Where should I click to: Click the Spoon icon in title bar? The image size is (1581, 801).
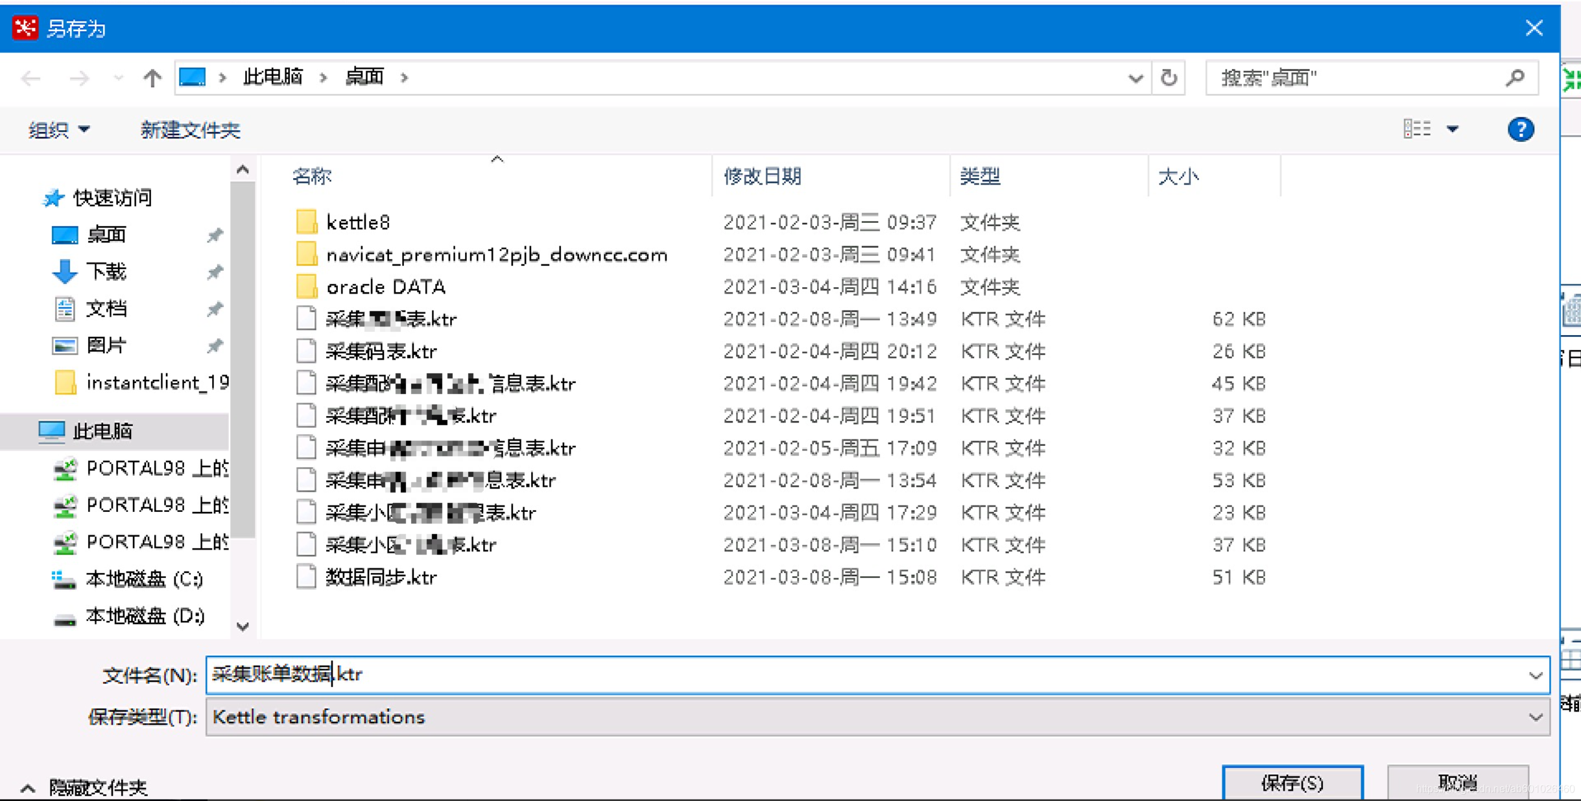(x=25, y=28)
